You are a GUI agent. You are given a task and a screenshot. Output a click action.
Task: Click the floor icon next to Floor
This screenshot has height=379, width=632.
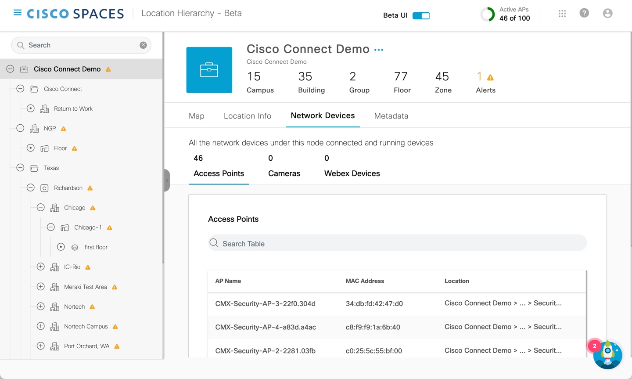pyautogui.click(x=44, y=148)
